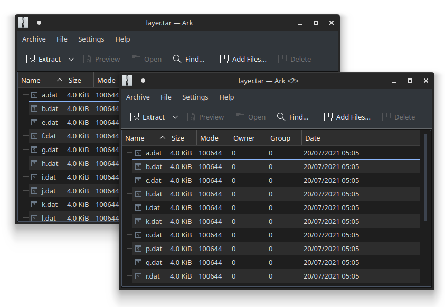Click Open folder icon in back Ark window
Image resolution: width=445 pixels, height=307 pixels.
pos(136,59)
